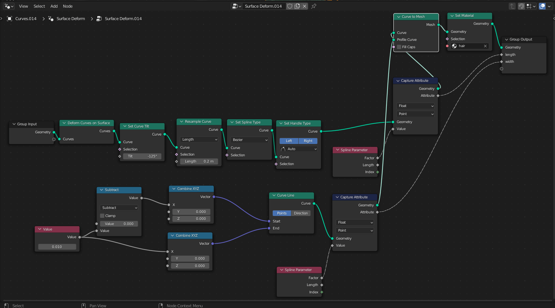Open the Add menu
The height and width of the screenshot is (308, 555).
[54, 6]
